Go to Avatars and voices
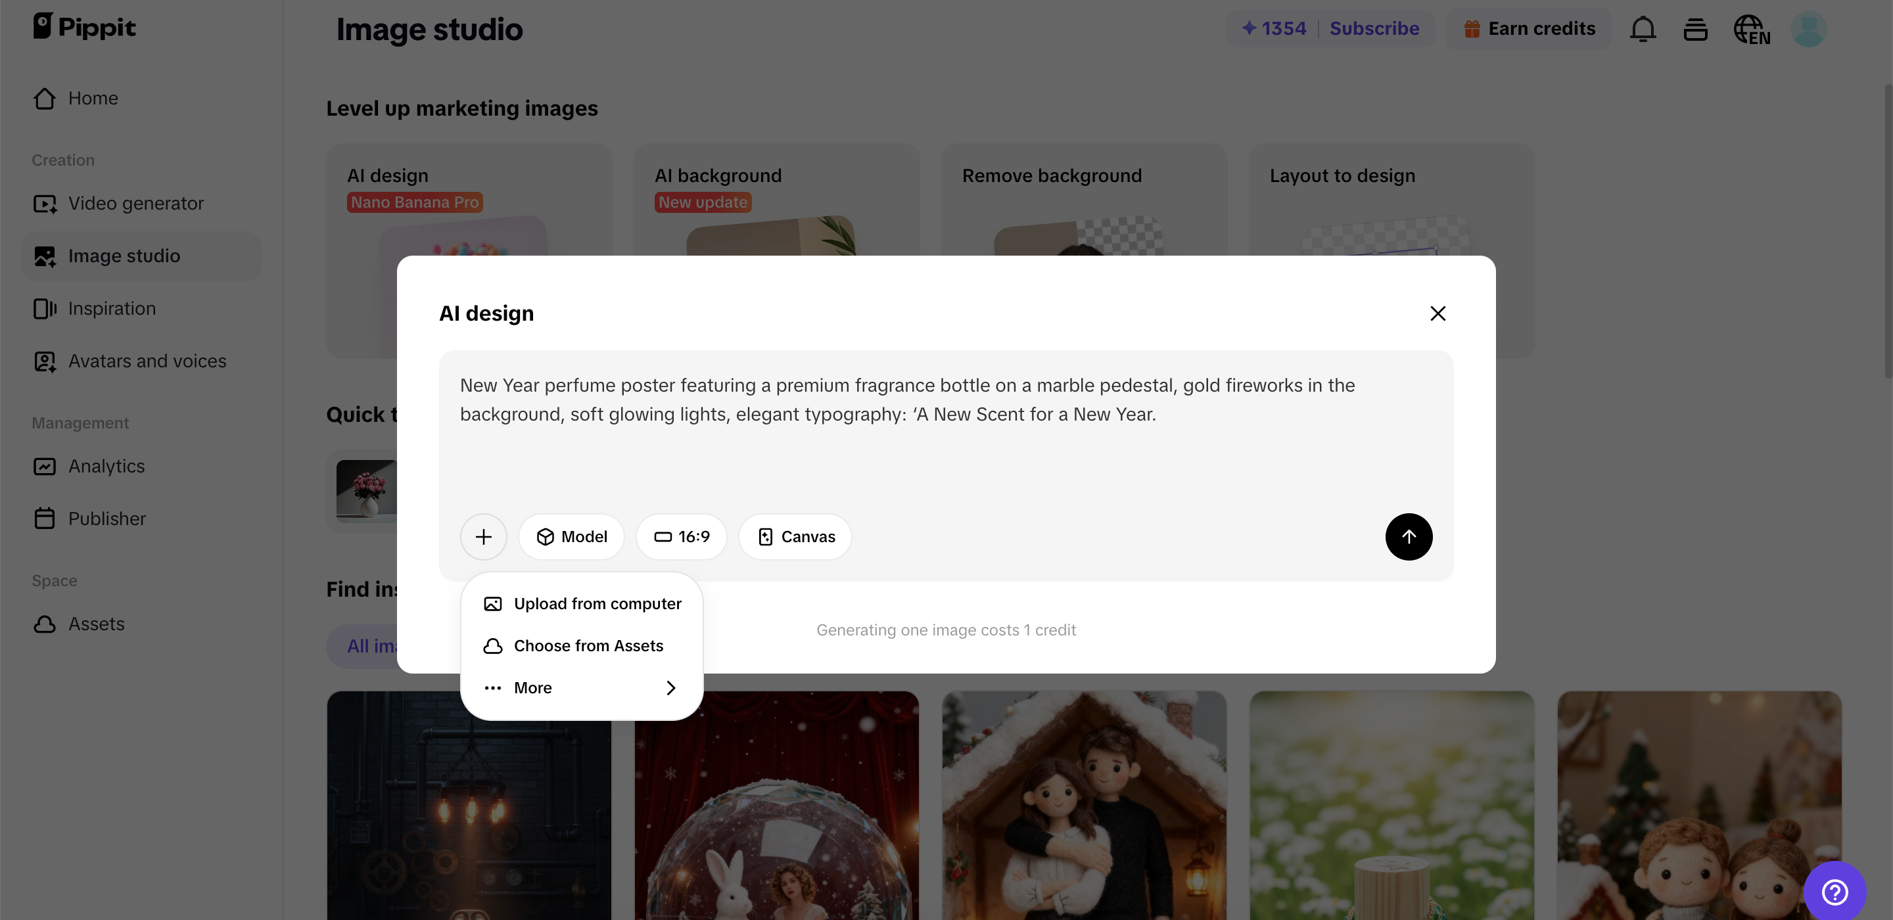Screen dimensions: 1893x920 tap(147, 361)
